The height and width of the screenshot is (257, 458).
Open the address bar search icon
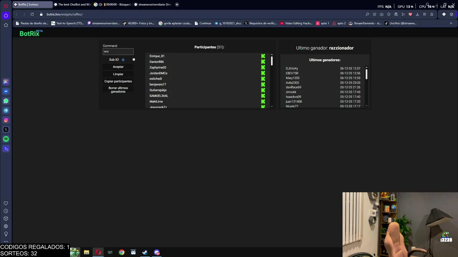click(367, 14)
